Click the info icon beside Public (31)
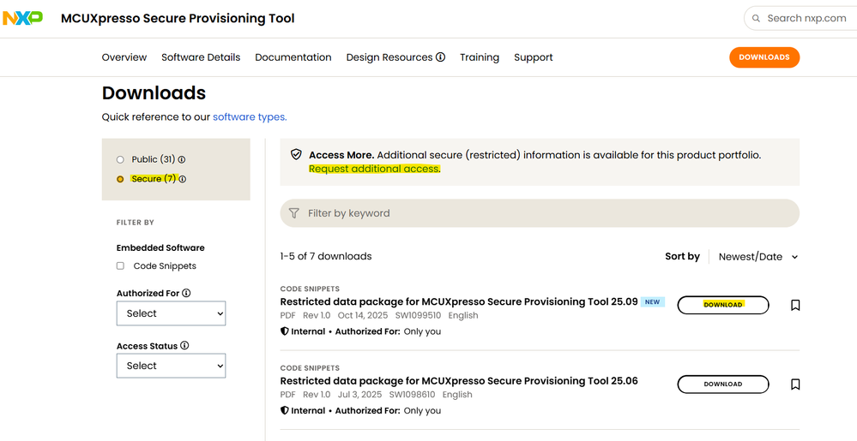Viewport: 857px width, 441px height. (182, 159)
